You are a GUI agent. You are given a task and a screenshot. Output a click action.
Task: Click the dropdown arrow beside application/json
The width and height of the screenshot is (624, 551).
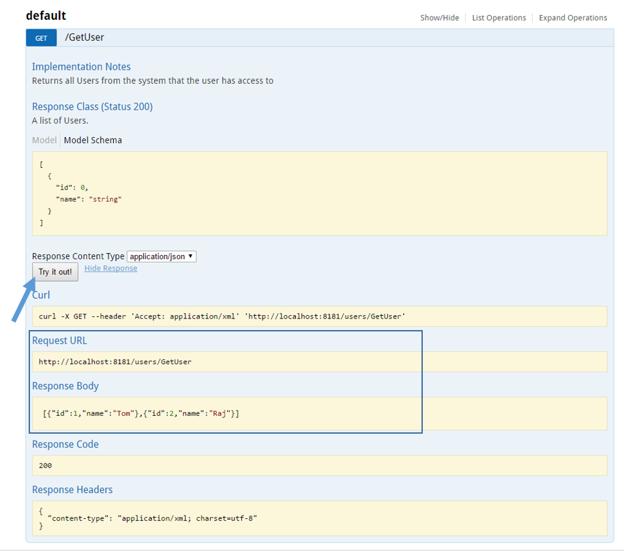pos(191,256)
